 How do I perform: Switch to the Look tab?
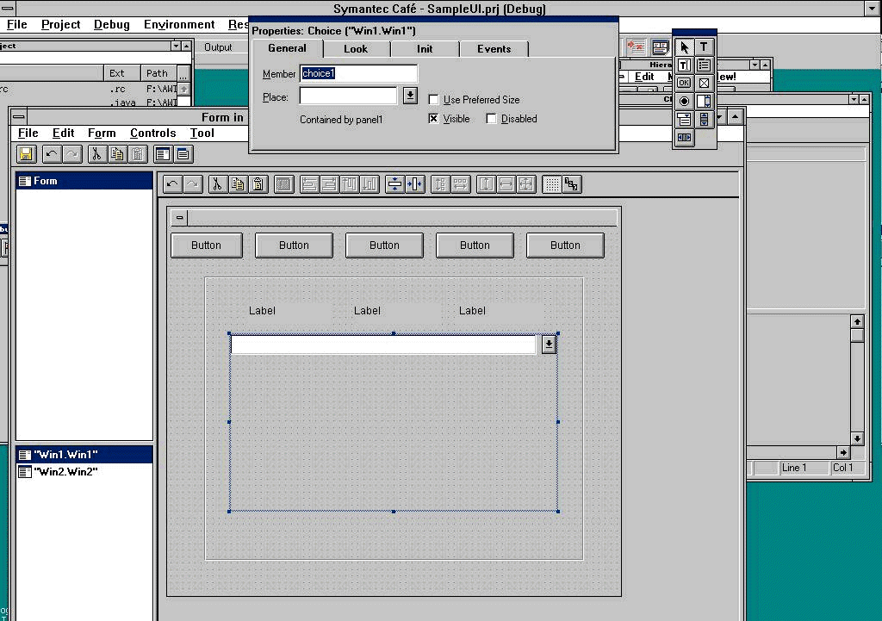tap(356, 49)
